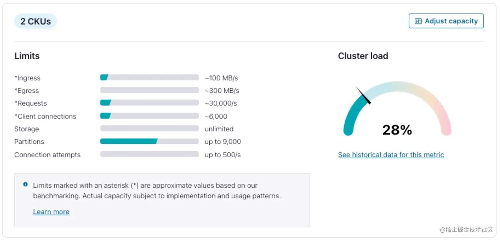
Task: Click the Limits section heading
Action: (x=27, y=56)
